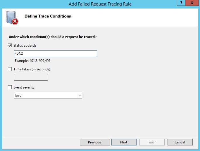Click the 'Under which condition(s)' question text
Image resolution: width=200 pixels, height=151 pixels.
point(53,37)
